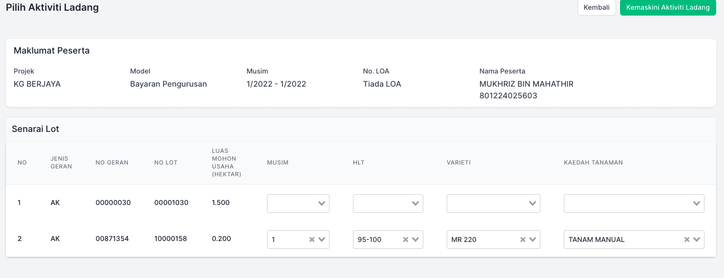Clear the TANAM MANUAL selection

point(686,240)
